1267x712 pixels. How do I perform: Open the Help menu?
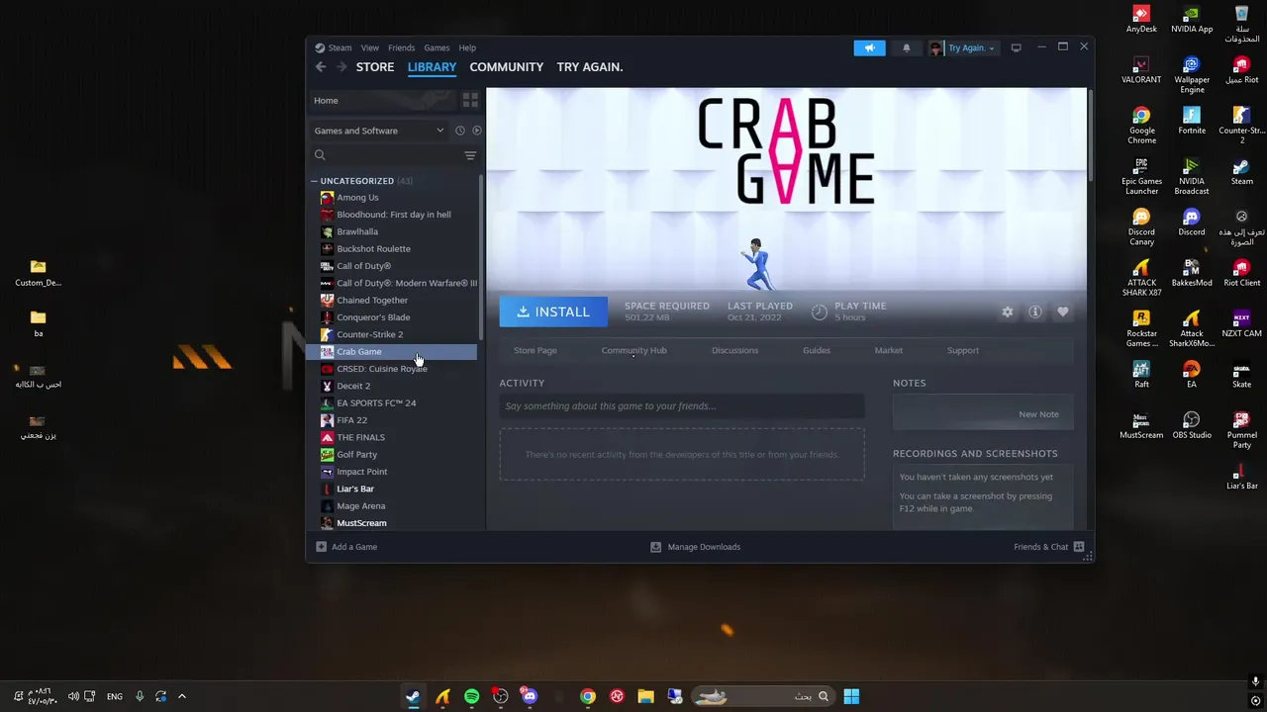point(467,47)
